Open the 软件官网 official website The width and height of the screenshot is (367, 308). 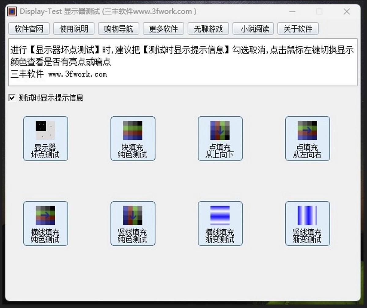pos(29,29)
